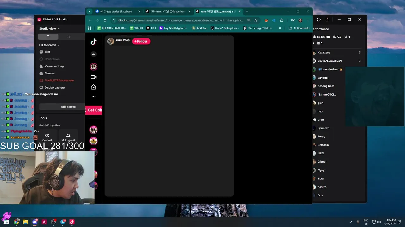The height and width of the screenshot is (227, 405).
Task: Open settings gear in TikTok LIVE Studio
Action: click(x=319, y=20)
